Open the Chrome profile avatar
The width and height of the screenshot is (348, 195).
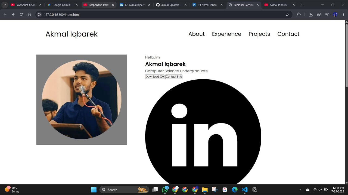point(335,15)
